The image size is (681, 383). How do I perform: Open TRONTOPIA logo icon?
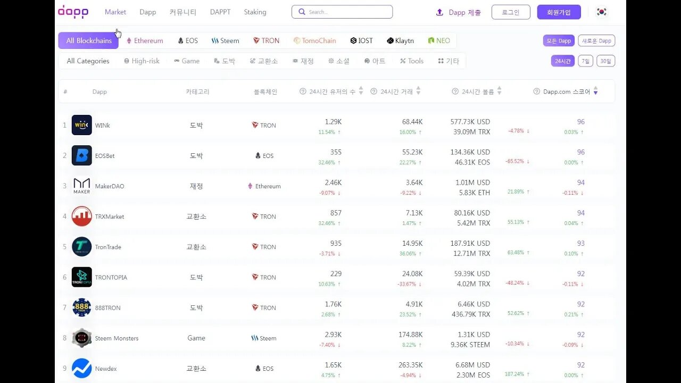tap(82, 277)
